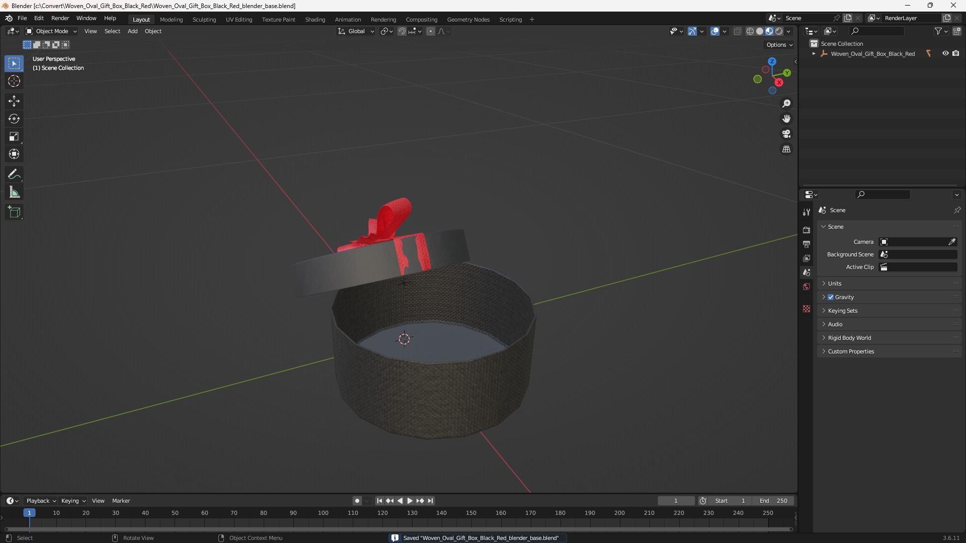Open the Add menu in viewport header
The width and height of the screenshot is (966, 543).
coord(132,31)
